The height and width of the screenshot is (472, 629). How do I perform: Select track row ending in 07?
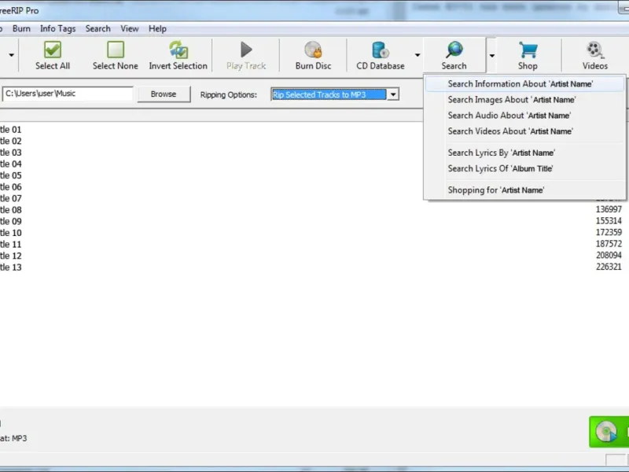(11, 199)
